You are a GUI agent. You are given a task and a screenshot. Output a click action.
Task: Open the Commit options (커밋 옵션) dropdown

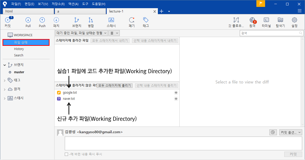pos(291,132)
